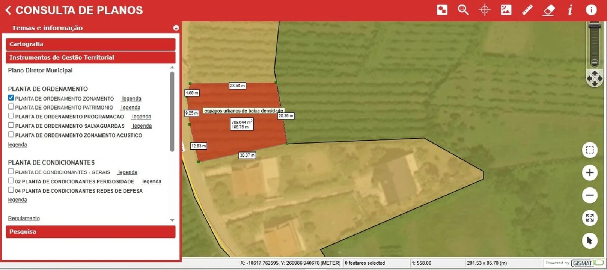Open the Regulamento link
This screenshot has width=607, height=270.
coord(24,218)
